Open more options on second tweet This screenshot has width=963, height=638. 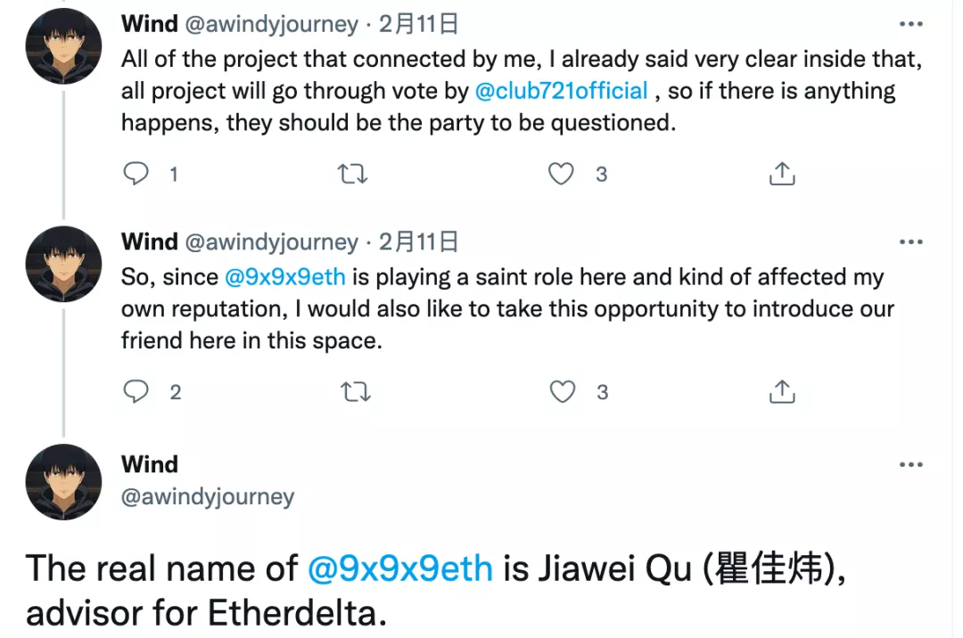910,241
